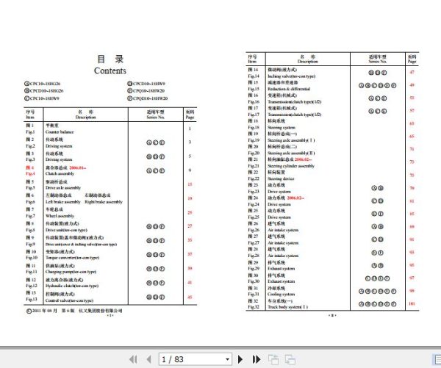Click 'Drive system' in Fig.25 row
441x368 pixels.
[x=279, y=217]
